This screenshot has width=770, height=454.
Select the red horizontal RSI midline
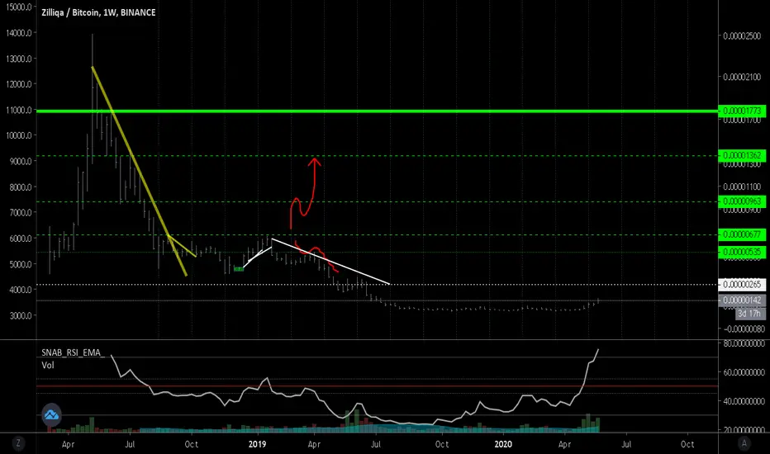377,386
